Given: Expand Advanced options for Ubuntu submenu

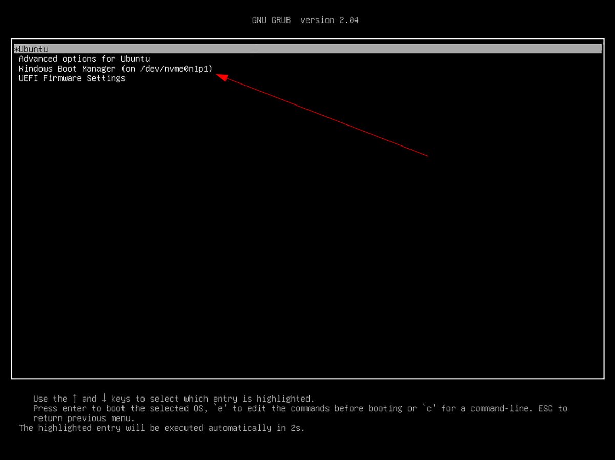Looking at the screenshot, I should 84,58.
